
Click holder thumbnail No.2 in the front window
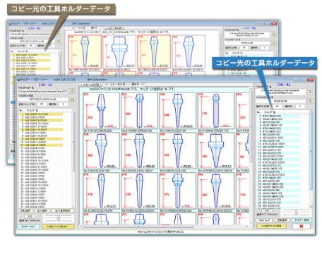(139, 111)
